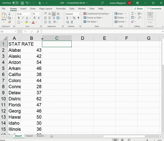Click Delete cells button
The image size is (164, 141).
(119, 18)
